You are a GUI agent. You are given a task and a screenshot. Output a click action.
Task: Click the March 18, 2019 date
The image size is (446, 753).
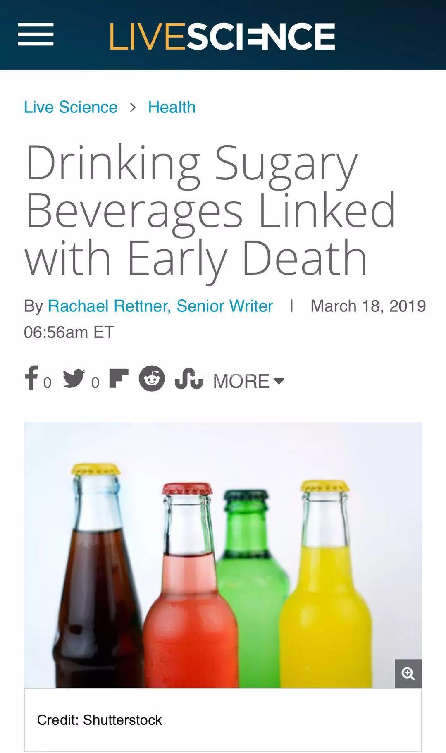tap(368, 306)
